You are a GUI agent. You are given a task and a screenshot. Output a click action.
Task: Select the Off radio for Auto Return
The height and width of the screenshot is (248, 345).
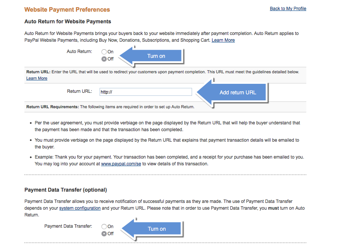pyautogui.click(x=104, y=59)
